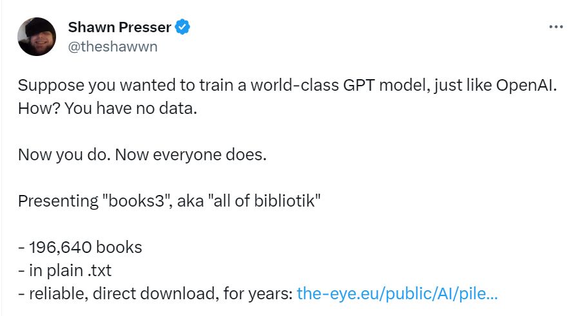Click the "How? You have no data." line

pyautogui.click(x=108, y=108)
